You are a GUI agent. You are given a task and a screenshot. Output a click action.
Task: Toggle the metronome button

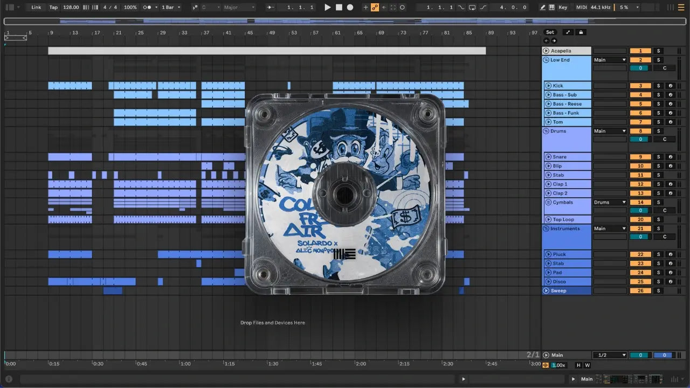tap(148, 8)
